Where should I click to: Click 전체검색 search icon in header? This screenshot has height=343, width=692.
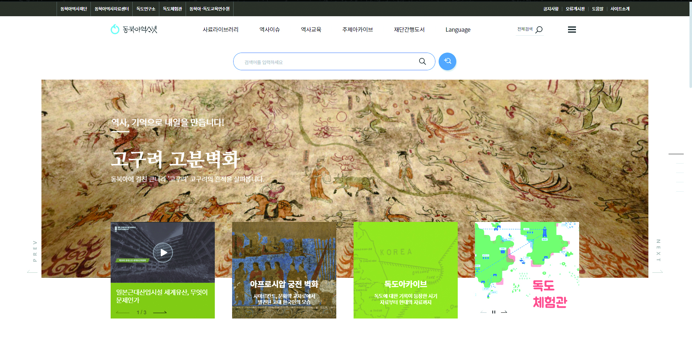tap(539, 30)
